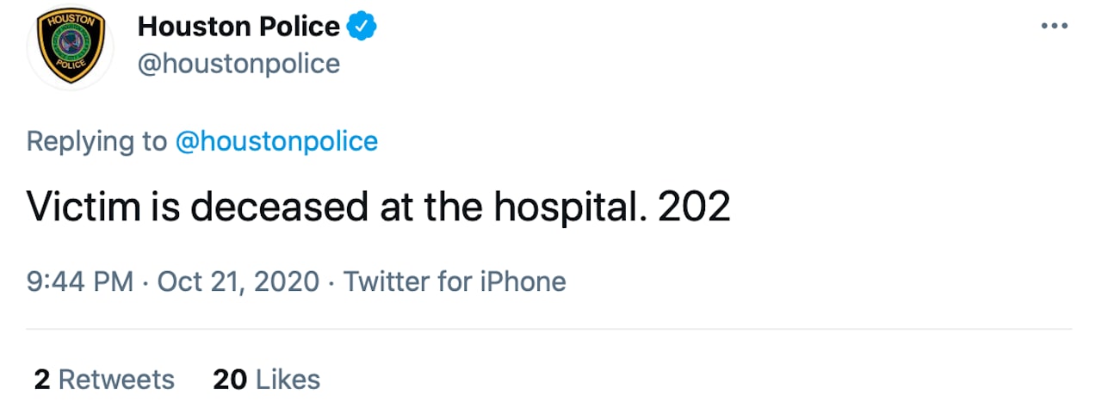
Task: Open the 9:44 PM timestamp
Action: 80,281
